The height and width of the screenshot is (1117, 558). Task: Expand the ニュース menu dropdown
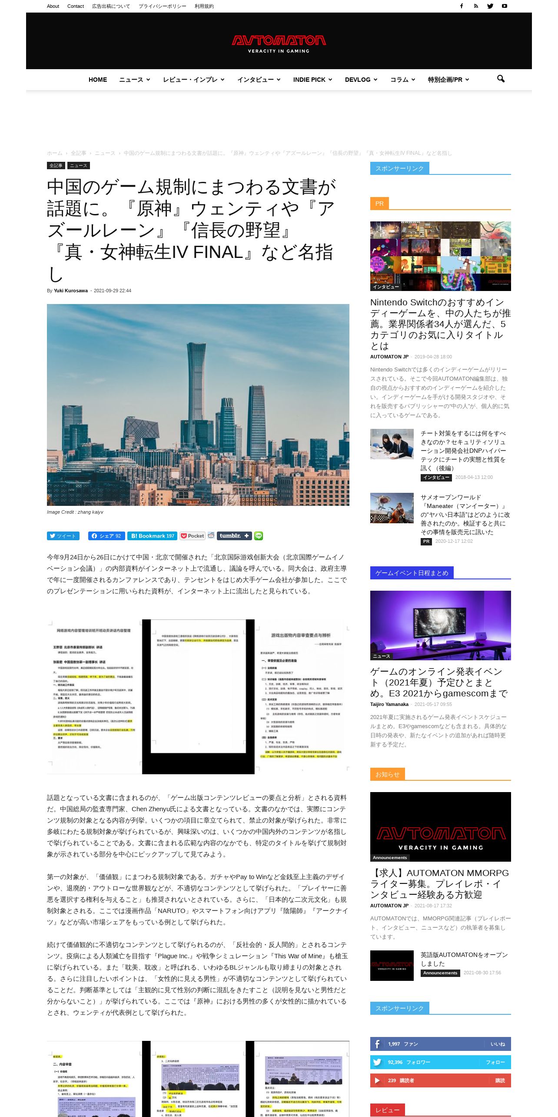click(x=135, y=80)
